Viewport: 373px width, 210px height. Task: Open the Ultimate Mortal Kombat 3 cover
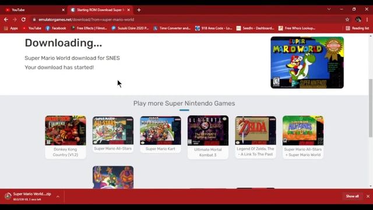click(208, 131)
